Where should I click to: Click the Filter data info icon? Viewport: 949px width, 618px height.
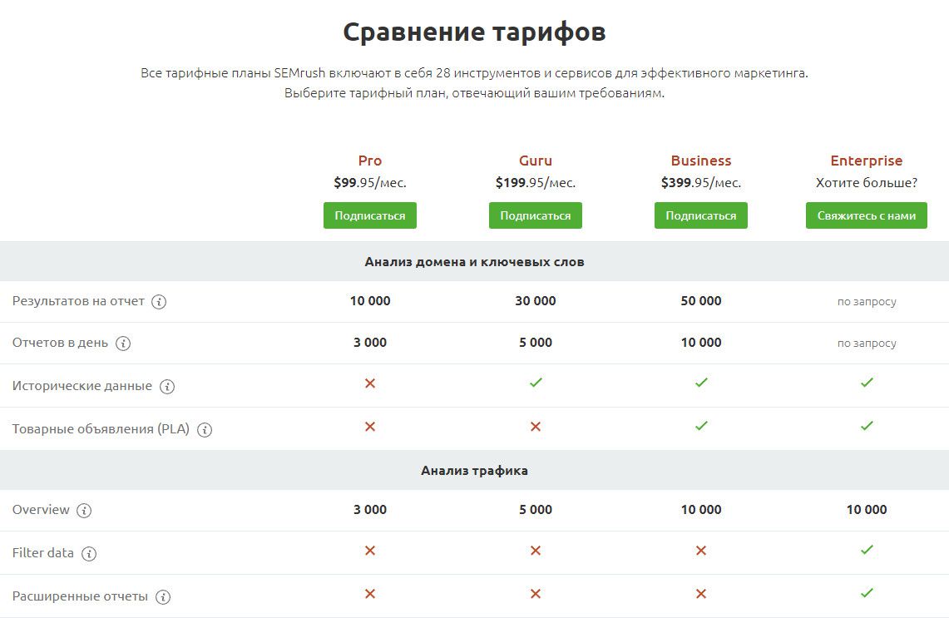click(x=89, y=553)
